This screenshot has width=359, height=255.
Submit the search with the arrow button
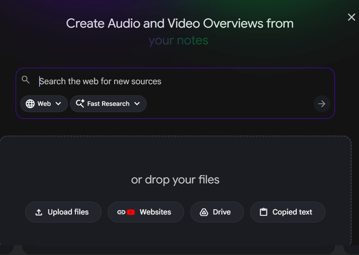pos(322,103)
